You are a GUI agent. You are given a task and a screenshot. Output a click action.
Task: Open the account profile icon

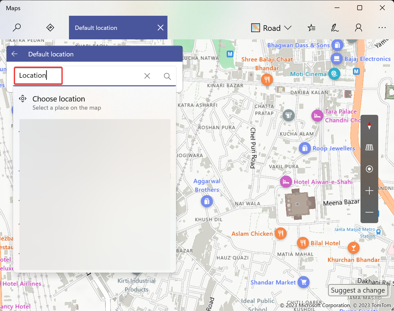[359, 28]
